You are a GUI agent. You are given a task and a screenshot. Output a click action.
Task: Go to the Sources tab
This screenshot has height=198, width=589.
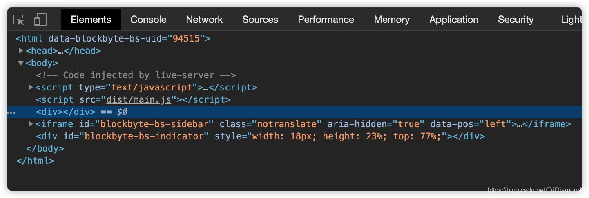pos(260,20)
